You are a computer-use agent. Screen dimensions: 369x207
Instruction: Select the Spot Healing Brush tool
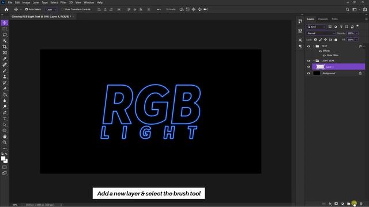pyautogui.click(x=5, y=65)
